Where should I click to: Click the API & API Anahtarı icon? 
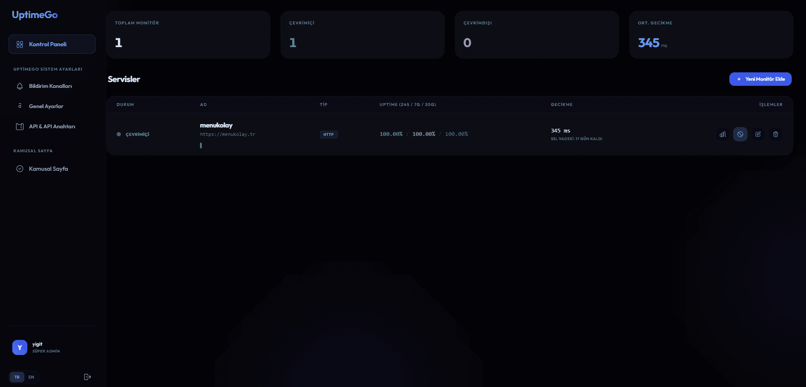pyautogui.click(x=20, y=127)
